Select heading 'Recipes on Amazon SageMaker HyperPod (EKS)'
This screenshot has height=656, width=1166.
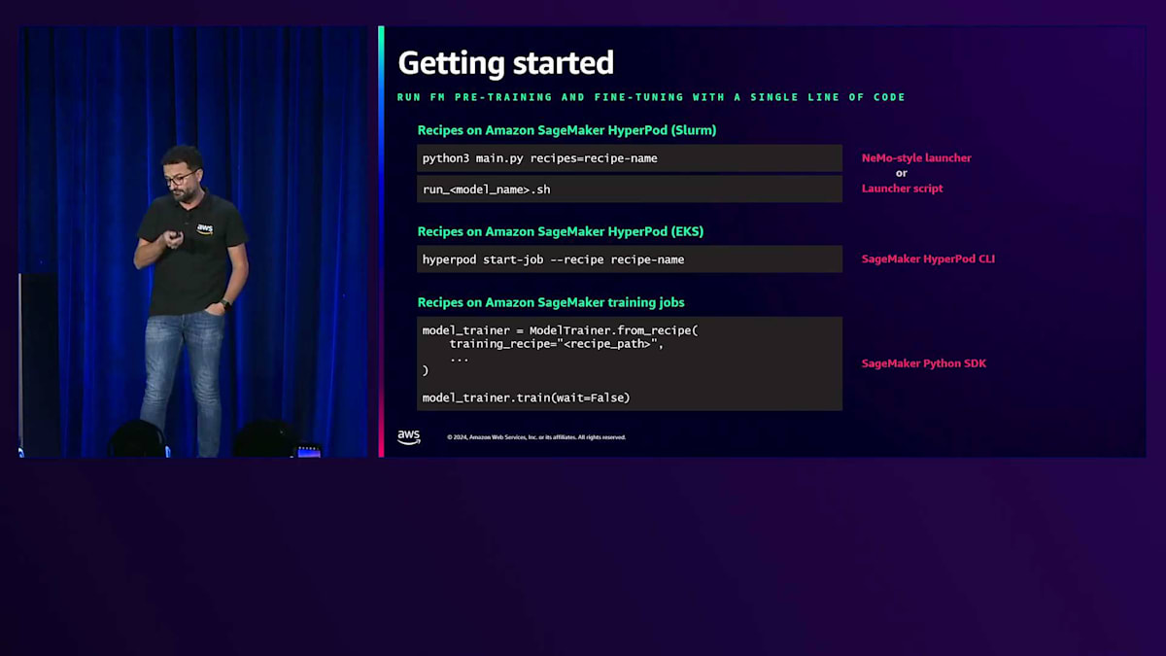[561, 231]
